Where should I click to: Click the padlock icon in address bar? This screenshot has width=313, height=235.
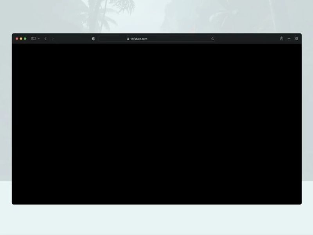[x=128, y=39]
